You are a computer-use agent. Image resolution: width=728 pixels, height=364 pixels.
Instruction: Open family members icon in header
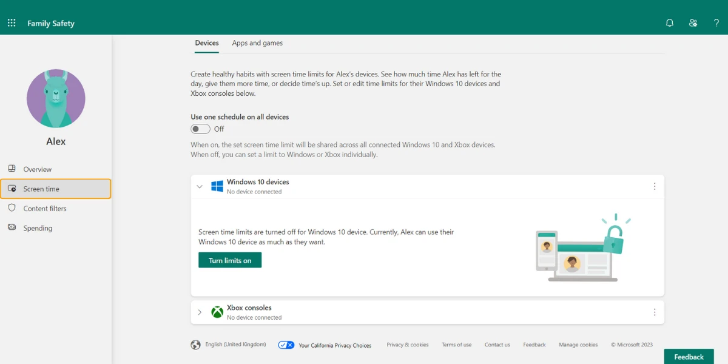pyautogui.click(x=693, y=23)
